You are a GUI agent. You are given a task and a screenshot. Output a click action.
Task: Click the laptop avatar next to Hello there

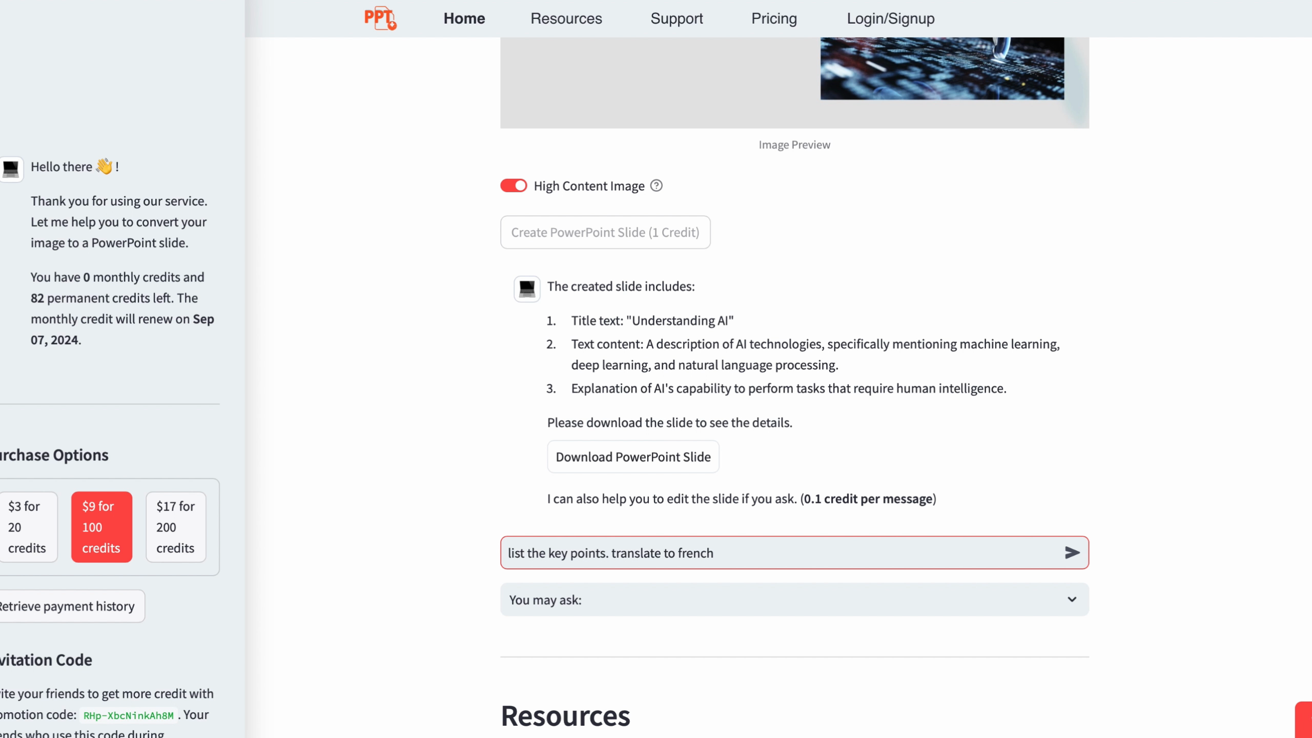tap(11, 169)
